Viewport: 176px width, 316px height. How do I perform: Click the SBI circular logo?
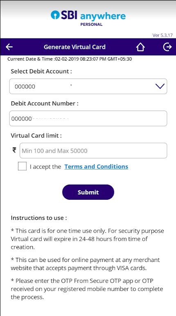pos(55,15)
